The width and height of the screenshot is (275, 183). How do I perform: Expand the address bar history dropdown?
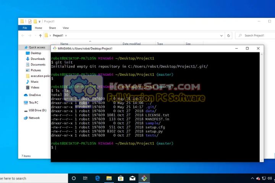[x=221, y=35]
